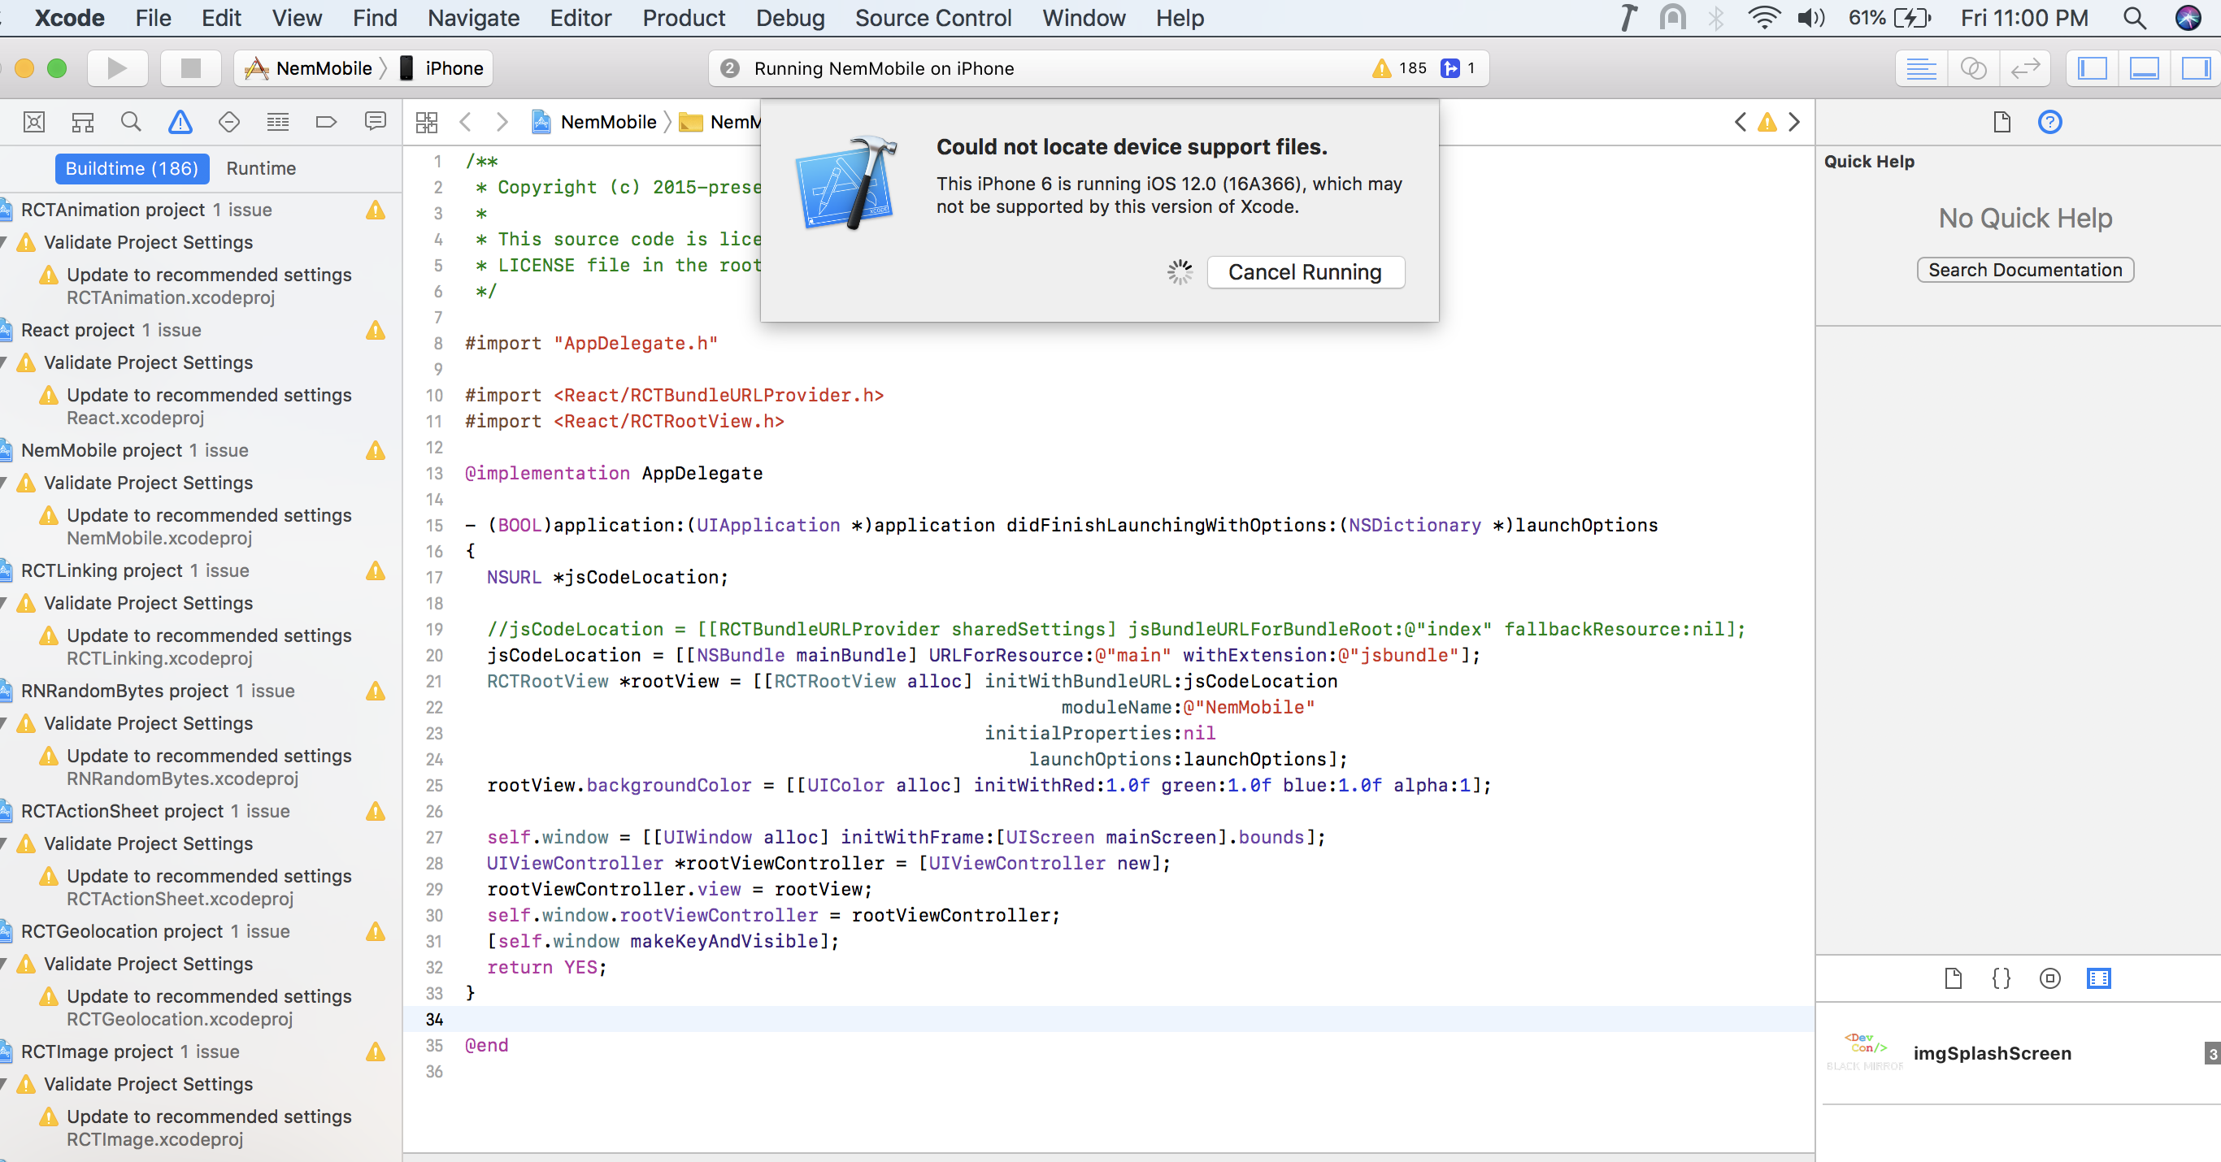
Task: Click the Cancel Running button
Action: 1305,272
